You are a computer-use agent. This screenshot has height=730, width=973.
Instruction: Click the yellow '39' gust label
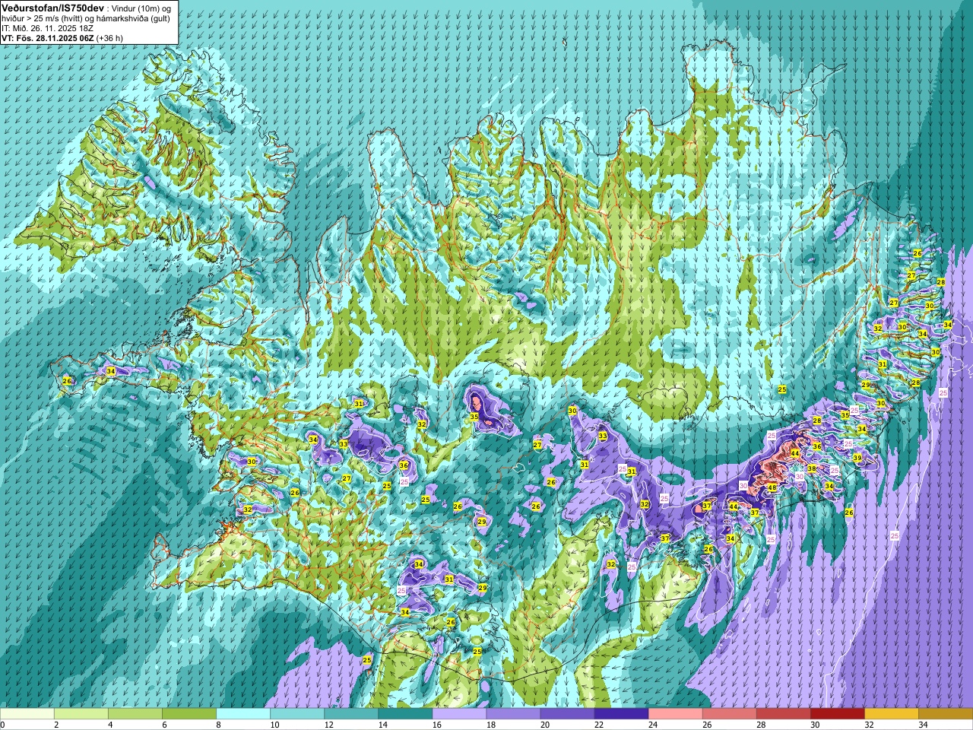tap(857, 458)
